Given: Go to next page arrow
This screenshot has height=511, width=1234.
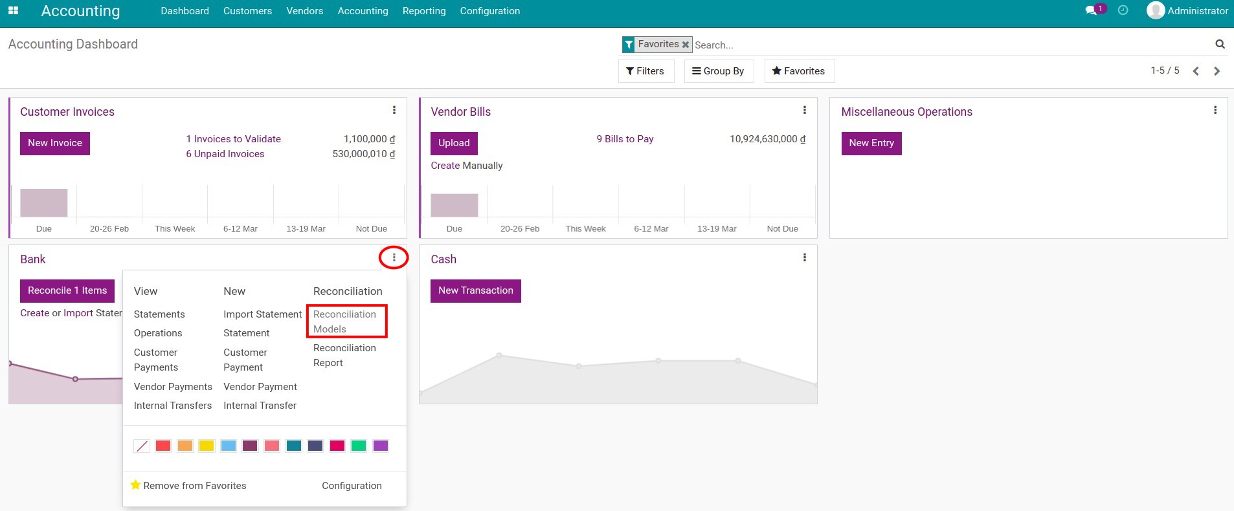Looking at the screenshot, I should click(1217, 71).
